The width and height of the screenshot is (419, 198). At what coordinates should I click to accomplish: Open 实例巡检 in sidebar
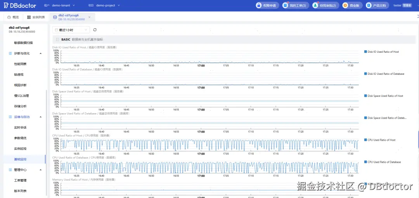pos(20,149)
